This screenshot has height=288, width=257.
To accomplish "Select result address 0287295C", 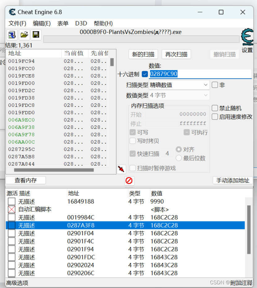I will [21, 149].
